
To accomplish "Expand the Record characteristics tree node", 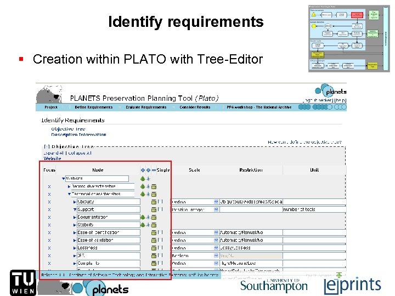I will (69, 186).
